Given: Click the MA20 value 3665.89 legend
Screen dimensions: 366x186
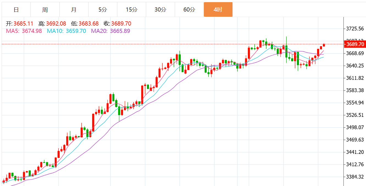Looking at the screenshot, I should (110, 31).
